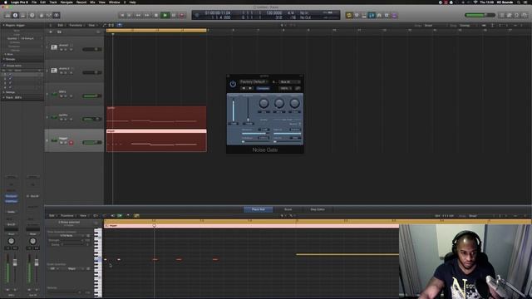
Task: Open the Snap mode dropdown in Tracks area
Action: 435,26
